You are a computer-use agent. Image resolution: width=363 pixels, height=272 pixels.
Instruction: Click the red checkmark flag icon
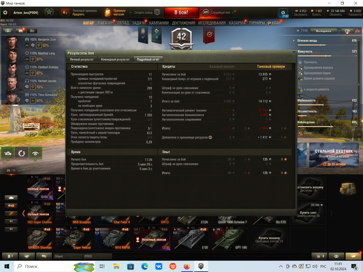coord(209,34)
